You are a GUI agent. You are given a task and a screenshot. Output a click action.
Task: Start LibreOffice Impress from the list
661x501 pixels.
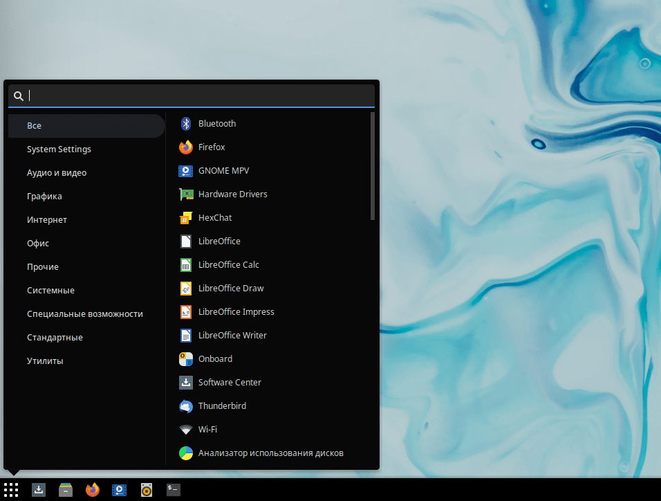[x=236, y=312]
